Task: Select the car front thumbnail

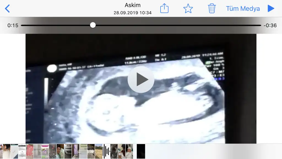Action: (x=68, y=151)
